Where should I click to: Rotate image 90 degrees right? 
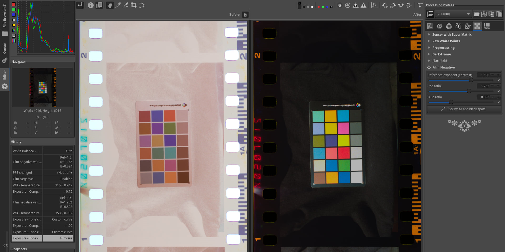tap(393, 5)
